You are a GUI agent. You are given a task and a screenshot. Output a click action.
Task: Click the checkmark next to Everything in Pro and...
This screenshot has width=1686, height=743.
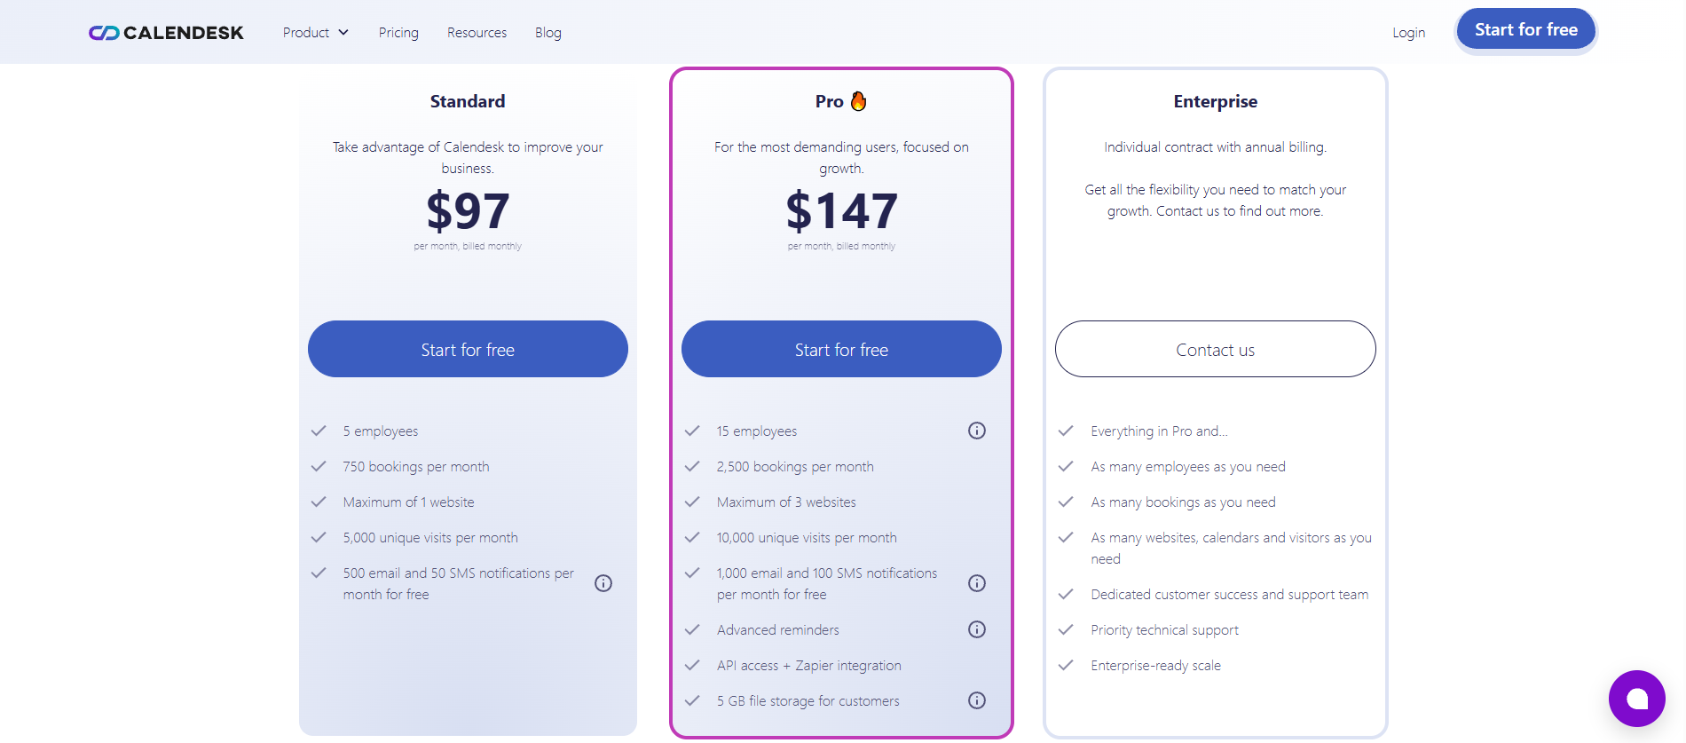1066,431
